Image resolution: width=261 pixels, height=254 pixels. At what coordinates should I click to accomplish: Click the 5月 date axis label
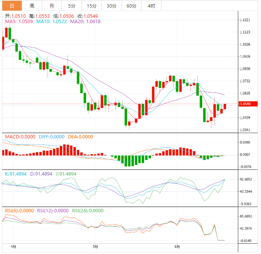(x=95, y=246)
